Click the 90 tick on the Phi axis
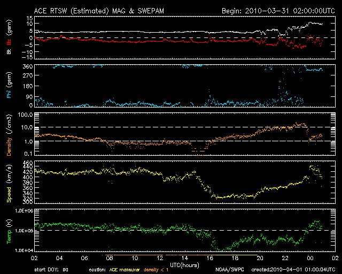This screenshot has width=342, height=274. tap(29, 97)
